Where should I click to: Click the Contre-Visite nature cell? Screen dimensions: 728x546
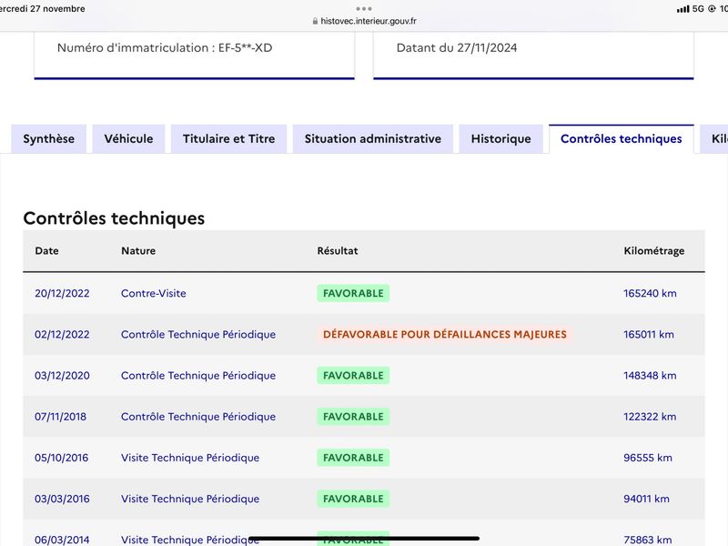coord(154,293)
